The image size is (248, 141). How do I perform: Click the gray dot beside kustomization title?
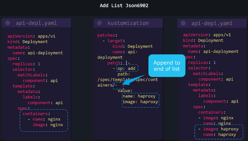pyautogui.click(x=99, y=23)
